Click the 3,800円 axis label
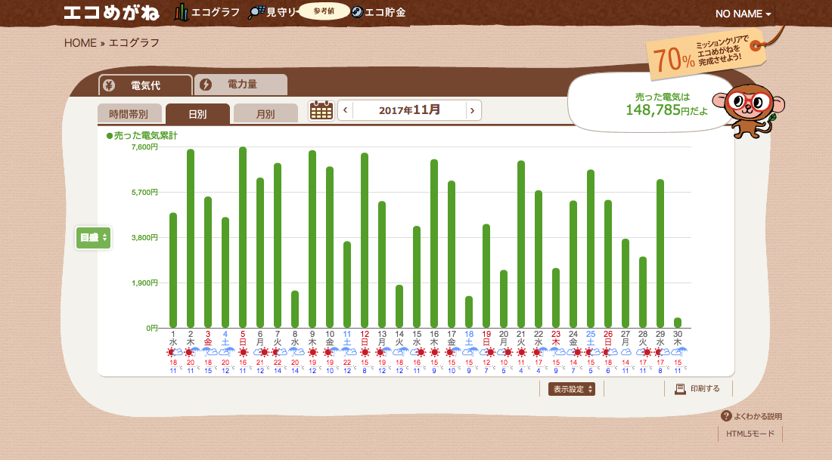This screenshot has height=460, width=832. tap(144, 237)
